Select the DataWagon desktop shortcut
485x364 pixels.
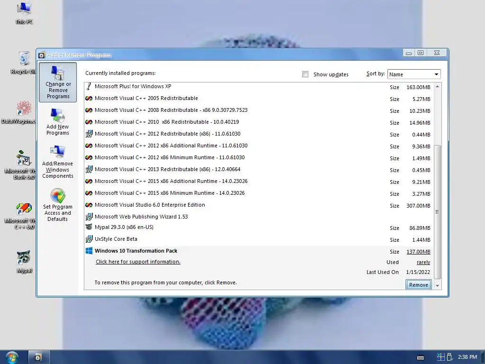19,112
